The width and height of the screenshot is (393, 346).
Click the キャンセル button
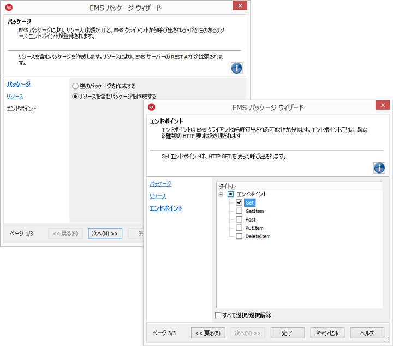(x=327, y=333)
